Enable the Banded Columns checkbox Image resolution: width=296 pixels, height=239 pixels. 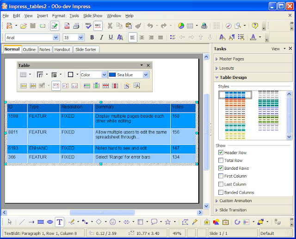(221, 192)
